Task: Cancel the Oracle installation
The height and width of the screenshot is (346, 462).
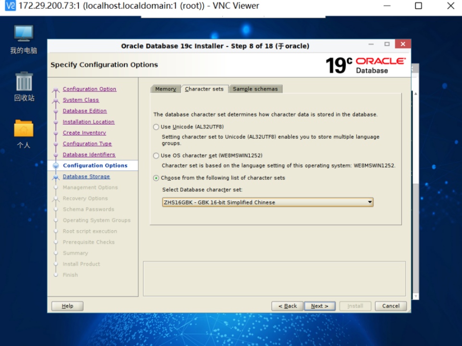Action: click(390, 306)
